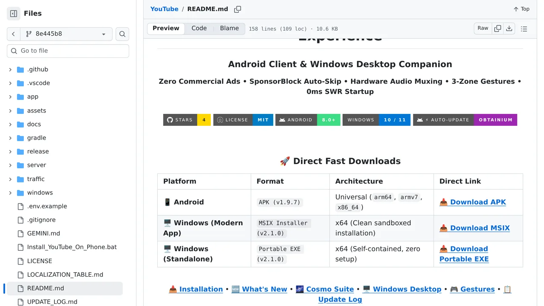
Task: Click the Android 8.0+ badge
Action: (x=308, y=120)
